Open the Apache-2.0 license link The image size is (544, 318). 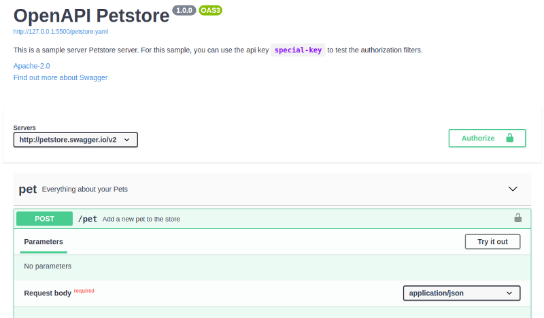pos(31,66)
